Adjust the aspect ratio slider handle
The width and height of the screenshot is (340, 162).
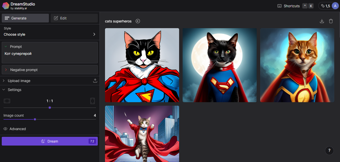pyautogui.click(x=50, y=107)
